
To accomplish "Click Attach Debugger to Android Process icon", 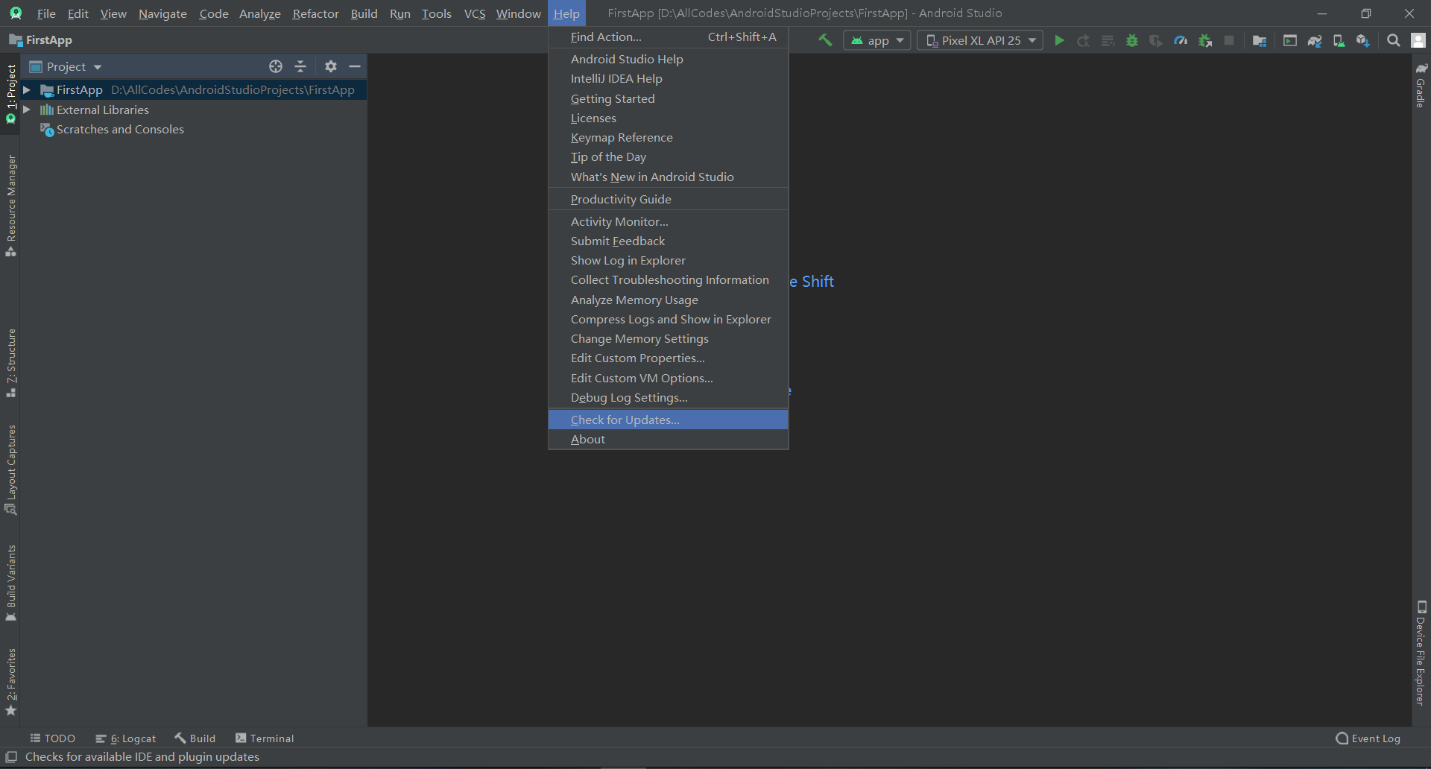I will [1205, 40].
